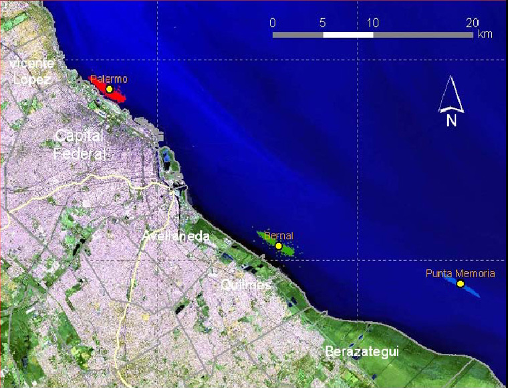Click the white segment of scale bar

[x=348, y=35]
